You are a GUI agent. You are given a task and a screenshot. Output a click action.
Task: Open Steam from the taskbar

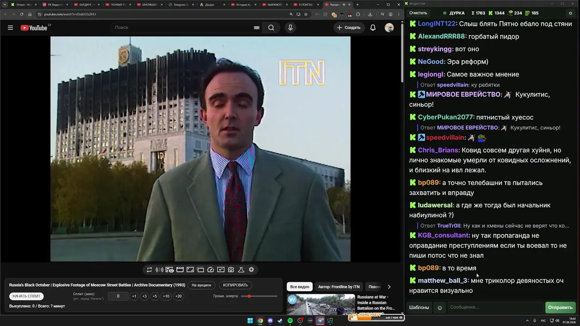[280, 321]
